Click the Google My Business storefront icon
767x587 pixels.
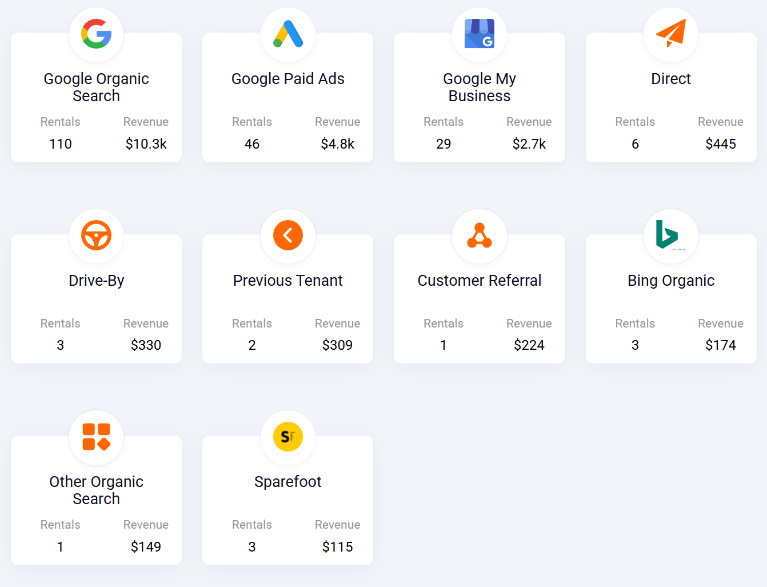(x=480, y=34)
